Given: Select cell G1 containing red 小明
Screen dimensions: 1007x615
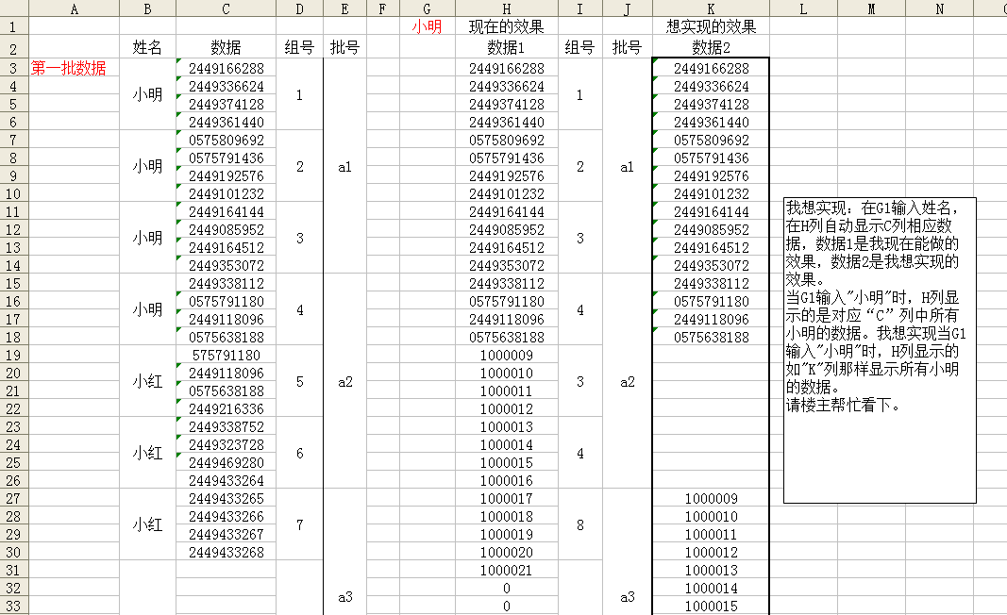Looking at the screenshot, I should 427,27.
